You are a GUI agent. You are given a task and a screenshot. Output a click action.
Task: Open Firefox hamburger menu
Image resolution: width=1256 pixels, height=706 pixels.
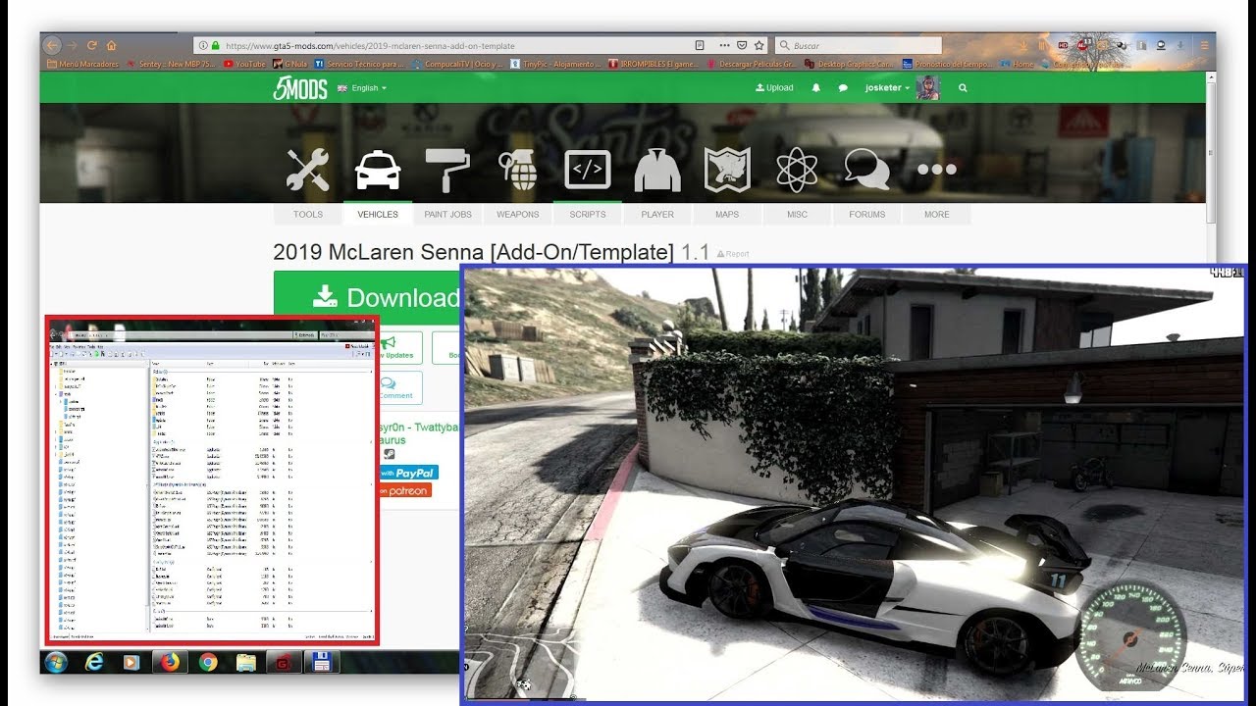1205,45
